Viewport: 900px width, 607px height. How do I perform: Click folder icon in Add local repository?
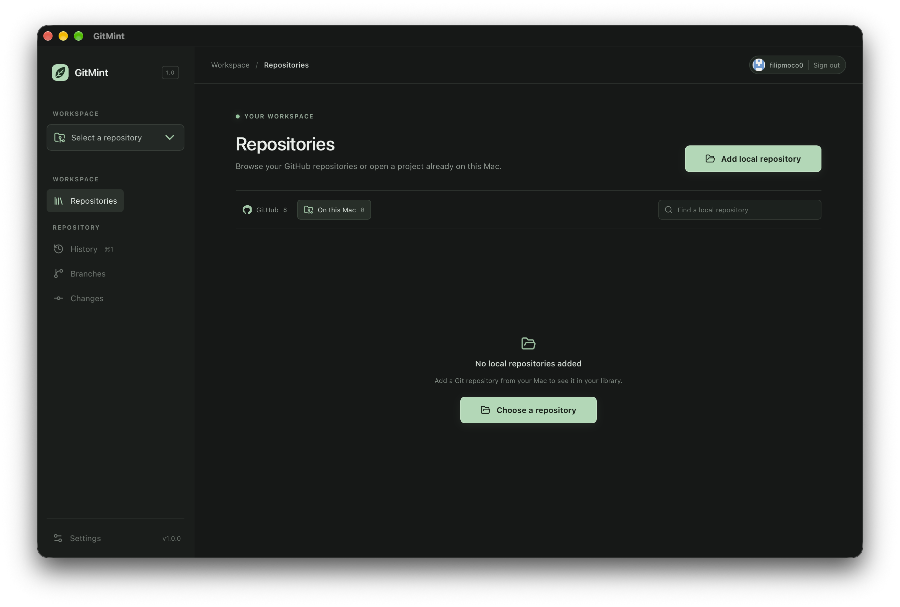(x=710, y=159)
